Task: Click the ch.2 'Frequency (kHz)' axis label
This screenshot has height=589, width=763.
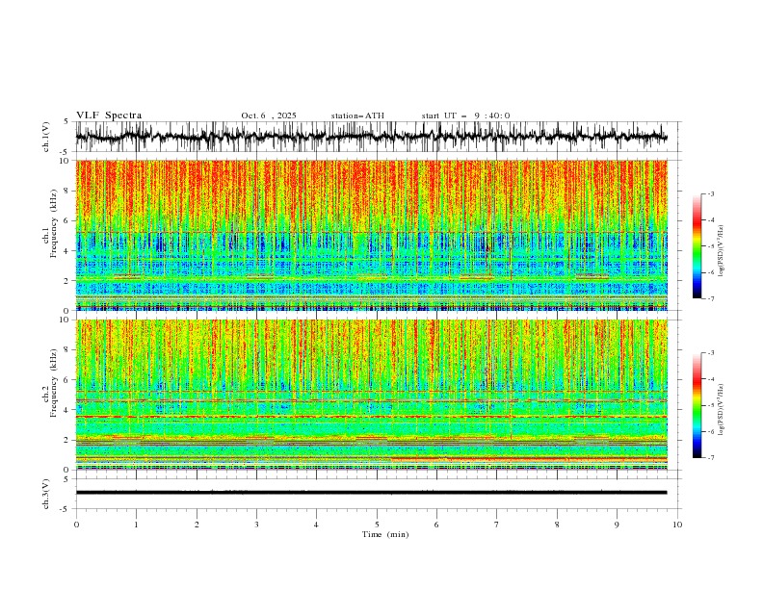Action: [x=54, y=383]
